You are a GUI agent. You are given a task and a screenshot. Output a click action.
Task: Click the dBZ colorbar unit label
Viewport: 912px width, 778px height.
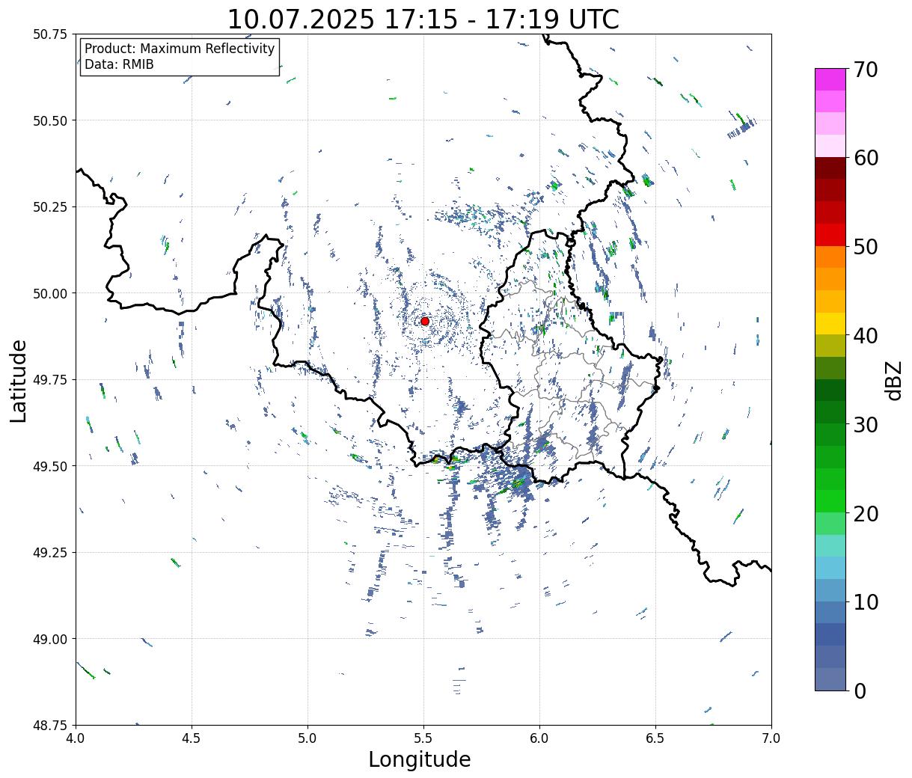click(894, 380)
